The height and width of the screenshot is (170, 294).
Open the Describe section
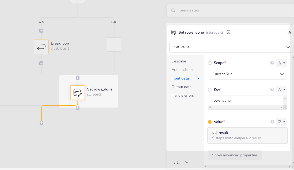(x=179, y=61)
